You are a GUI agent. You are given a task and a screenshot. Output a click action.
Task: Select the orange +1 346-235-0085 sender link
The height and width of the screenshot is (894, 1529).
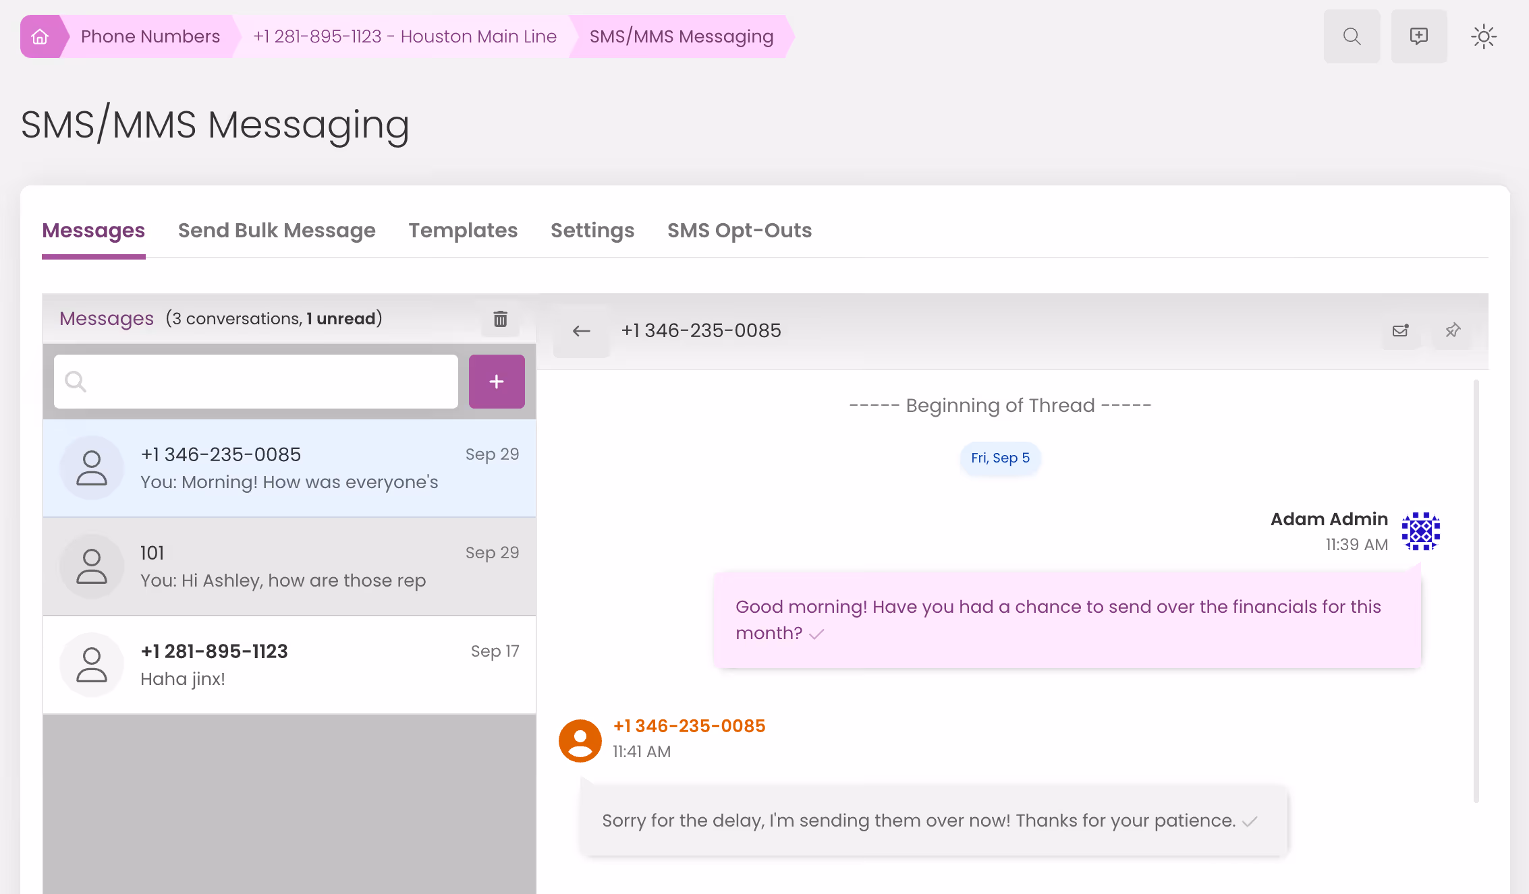(689, 726)
